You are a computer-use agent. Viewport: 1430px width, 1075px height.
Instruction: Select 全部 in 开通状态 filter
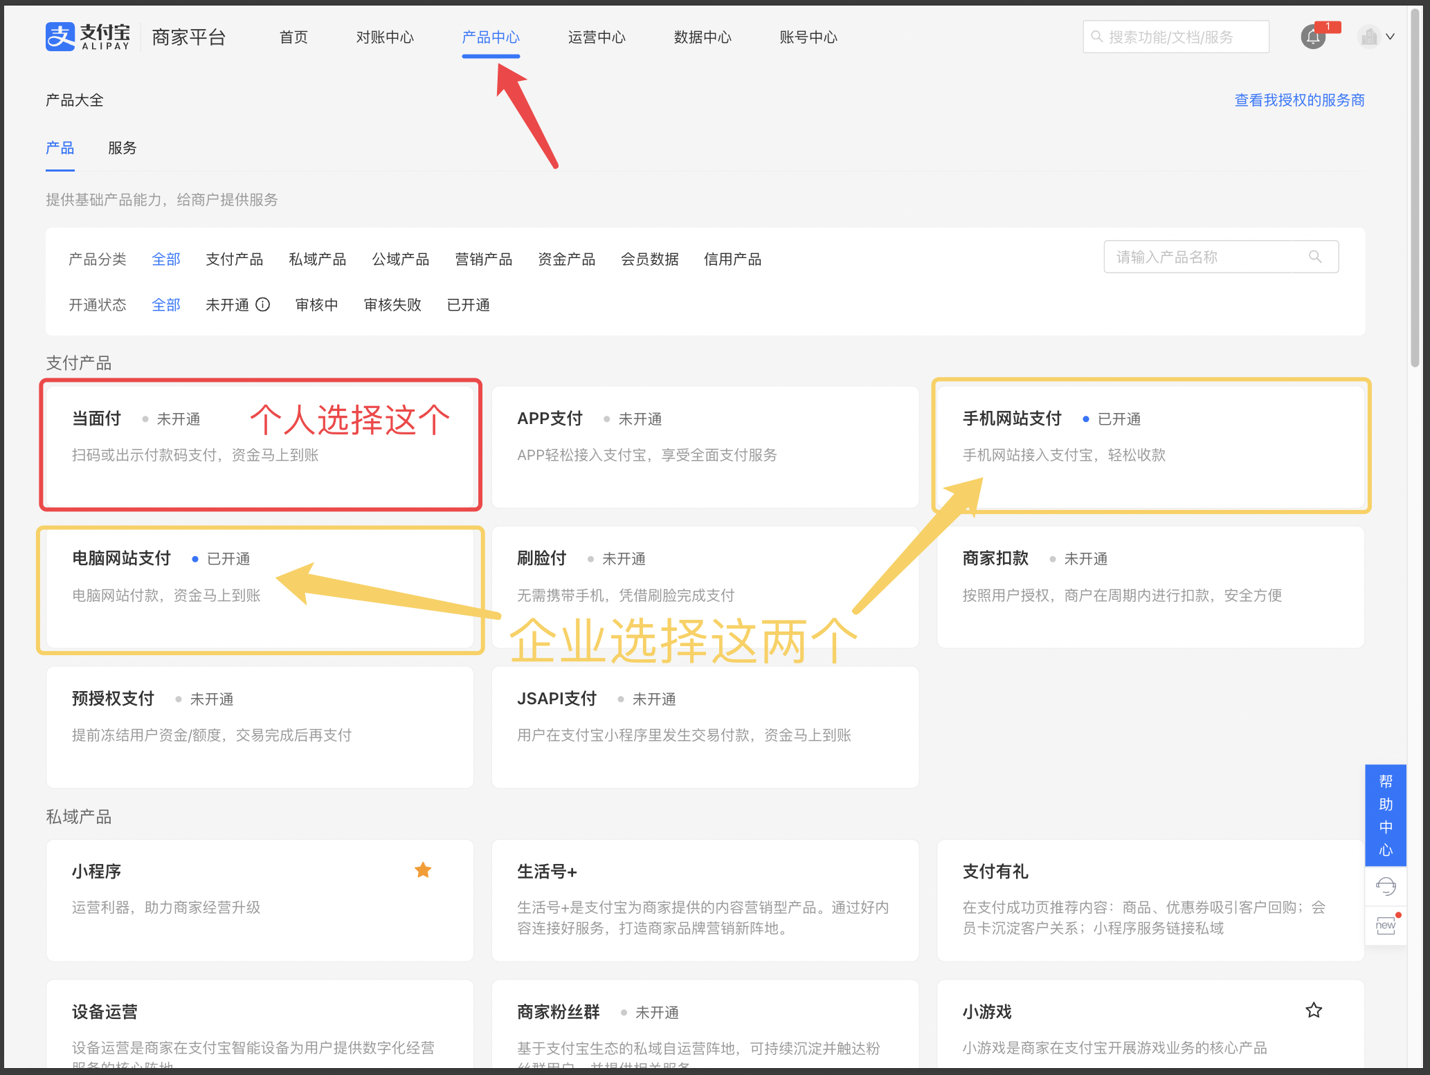click(166, 305)
